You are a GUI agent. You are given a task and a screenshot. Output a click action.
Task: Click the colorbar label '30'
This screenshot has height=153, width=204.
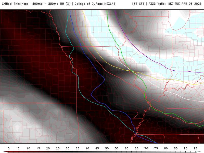click(x=68, y=148)
